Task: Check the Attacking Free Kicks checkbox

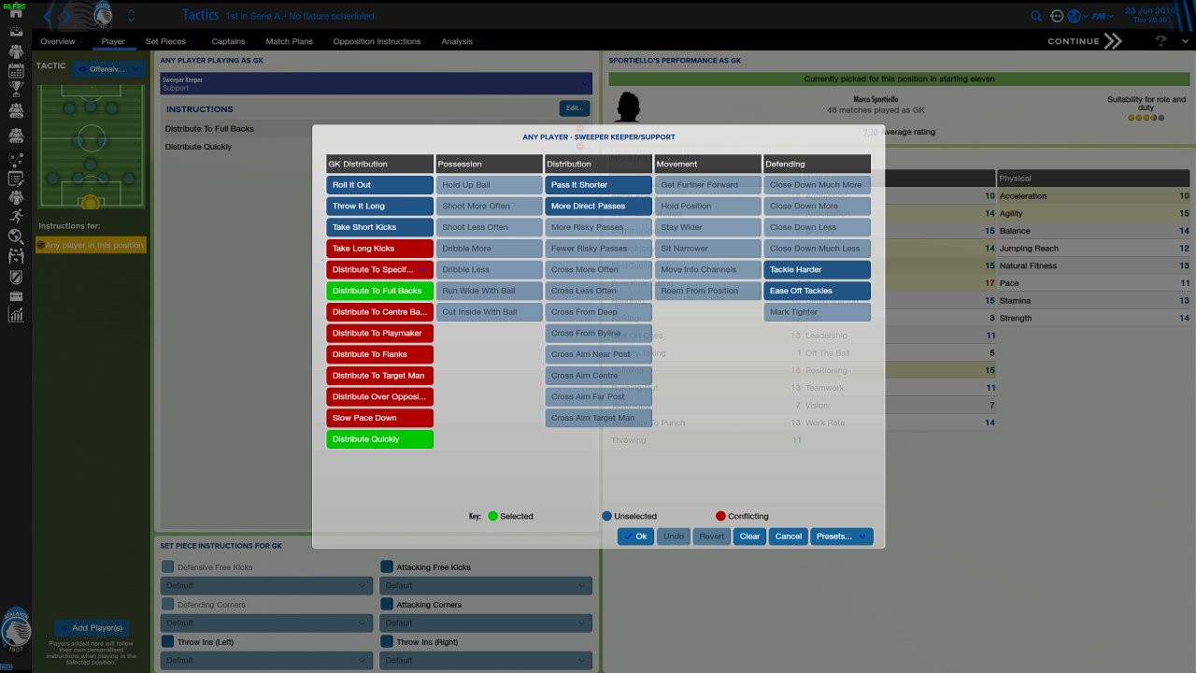Action: click(387, 566)
